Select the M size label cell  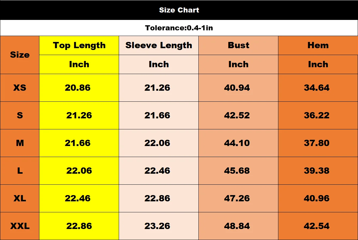tap(20, 143)
